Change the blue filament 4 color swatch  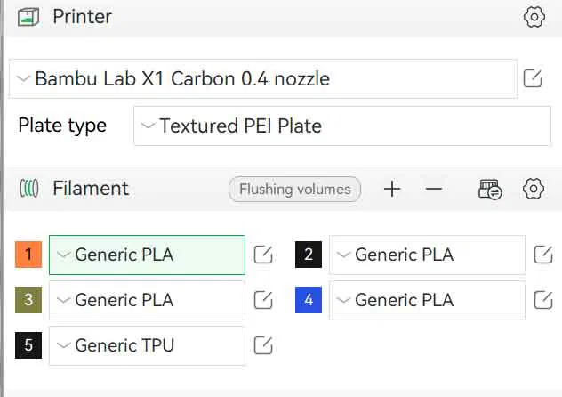(309, 300)
